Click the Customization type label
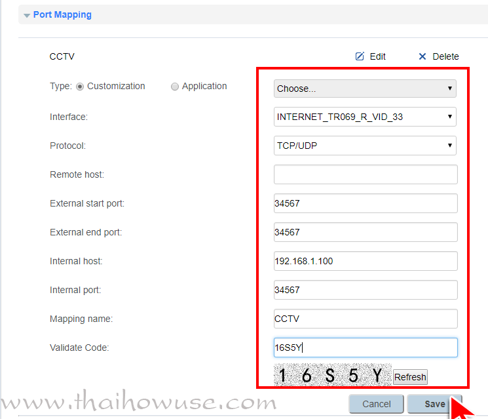Image resolution: width=488 pixels, height=419 pixels. [116, 86]
